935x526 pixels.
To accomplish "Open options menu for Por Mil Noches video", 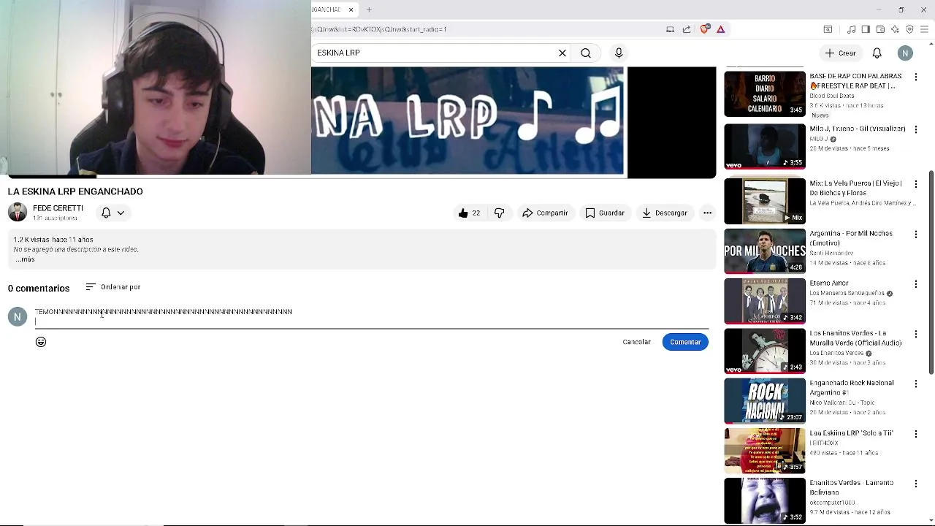I will click(916, 235).
